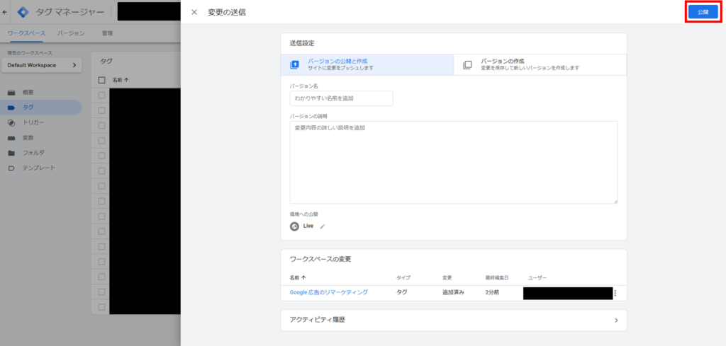Select バージョンの作成 option

[540, 64]
